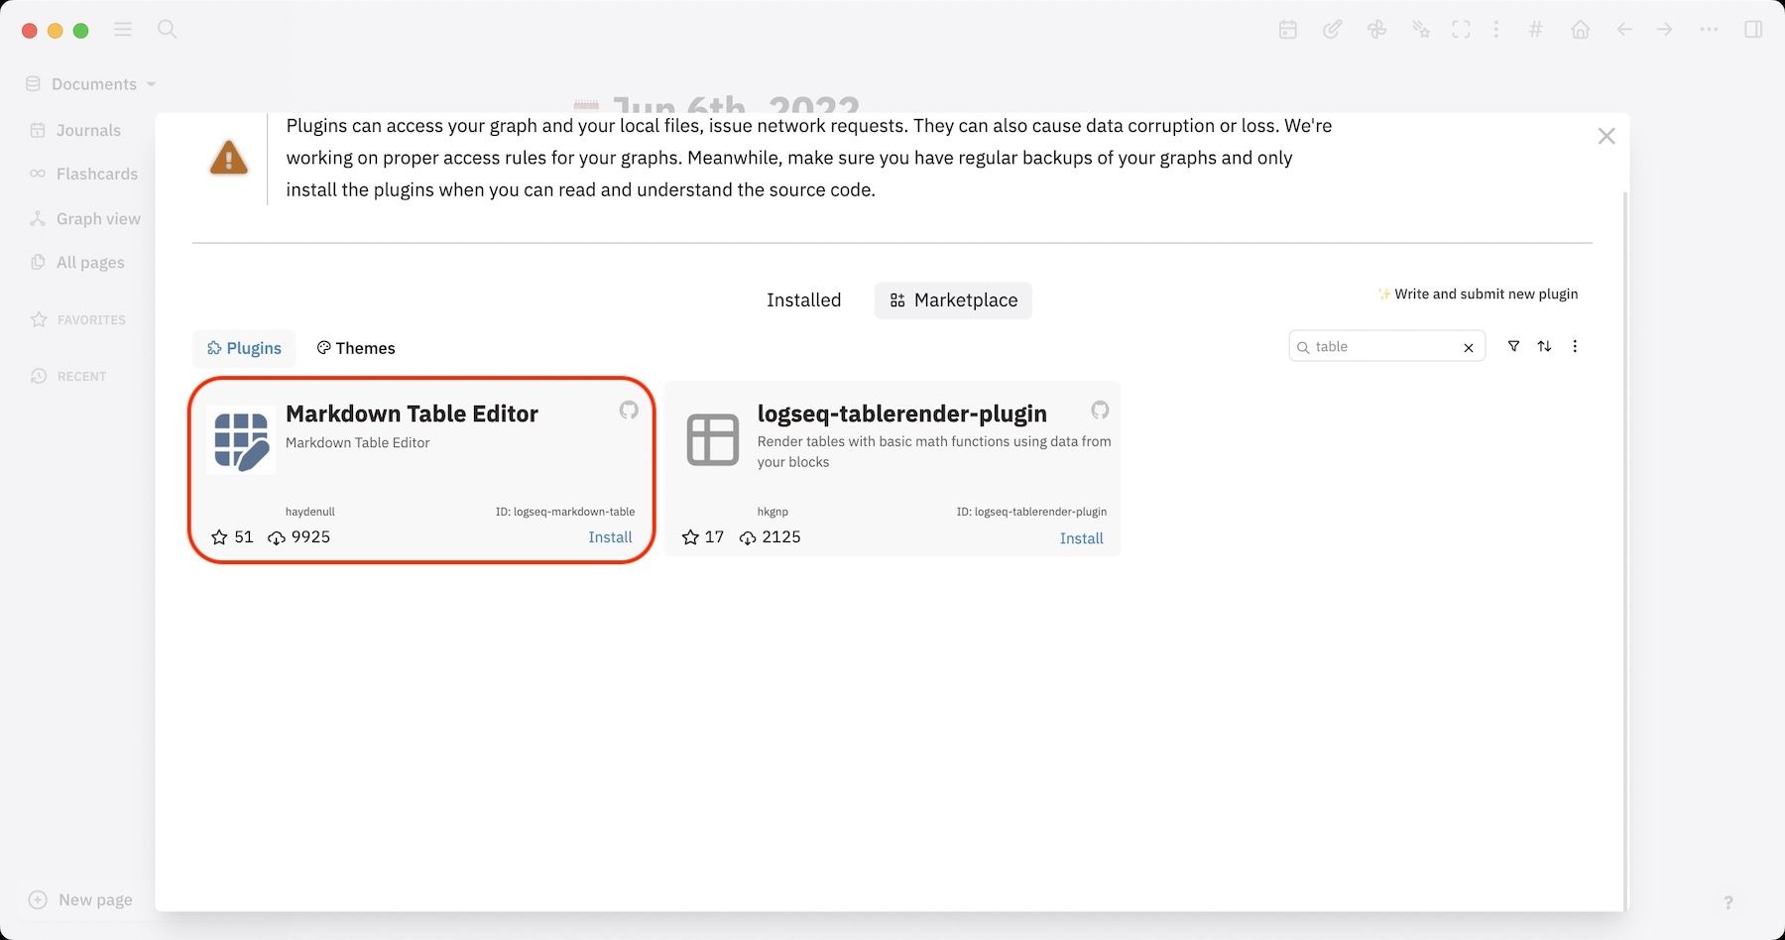Open the home icon in the top toolbar

click(1581, 30)
